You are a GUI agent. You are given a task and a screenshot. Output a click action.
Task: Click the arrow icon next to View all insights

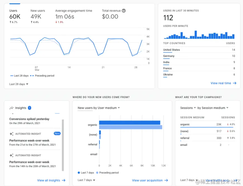tap(64, 180)
